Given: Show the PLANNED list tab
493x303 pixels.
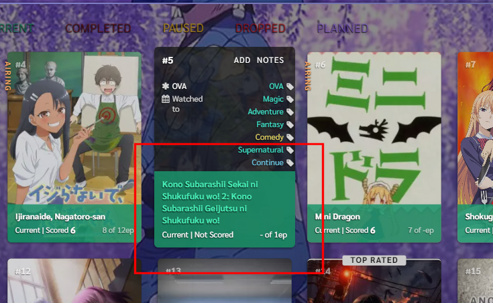Looking at the screenshot, I should pos(342,29).
